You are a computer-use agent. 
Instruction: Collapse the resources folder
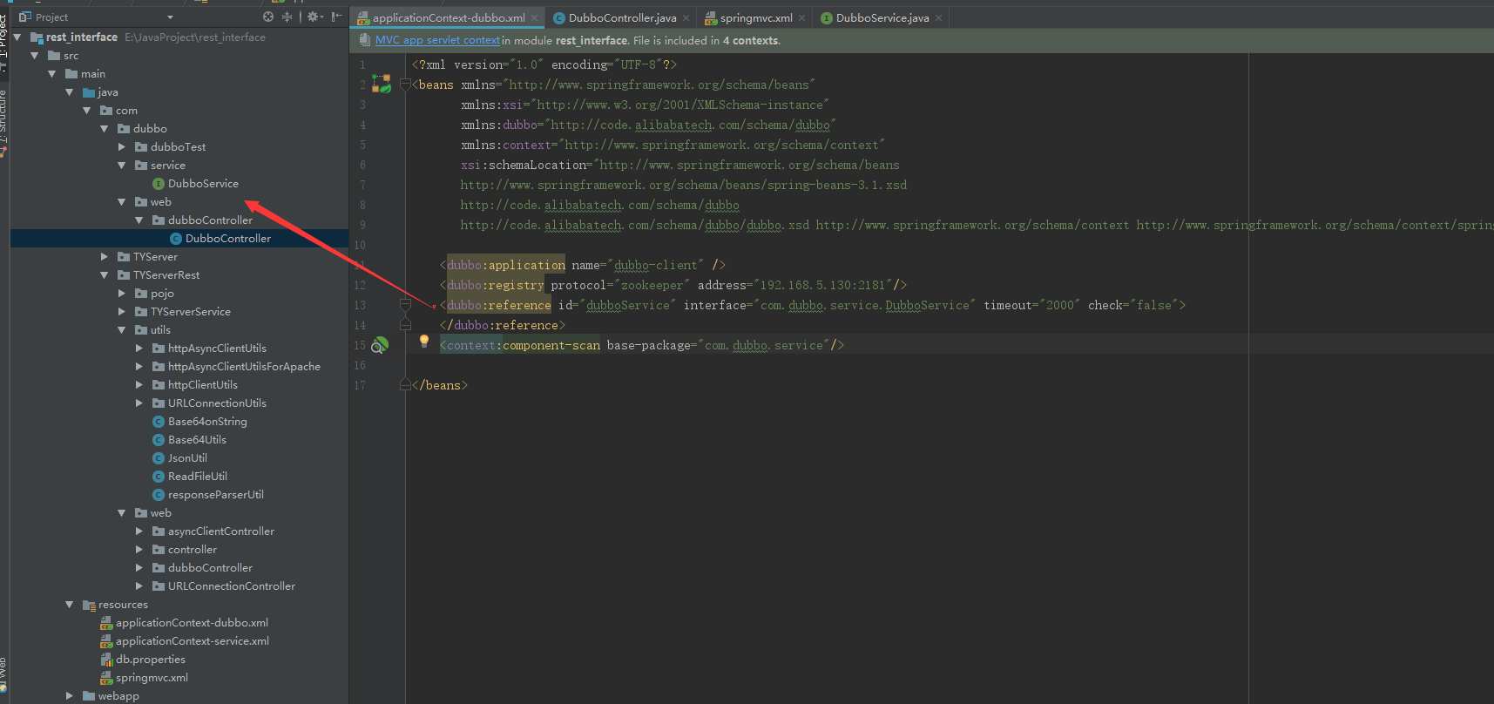[69, 605]
